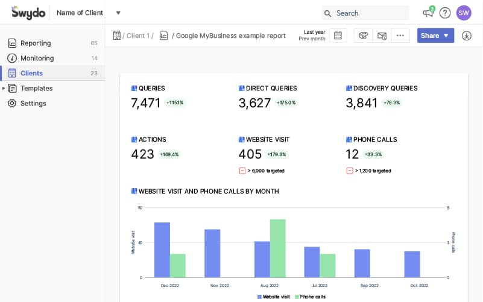Focus the Search input field
The width and height of the screenshot is (483, 302).
pyautogui.click(x=365, y=13)
